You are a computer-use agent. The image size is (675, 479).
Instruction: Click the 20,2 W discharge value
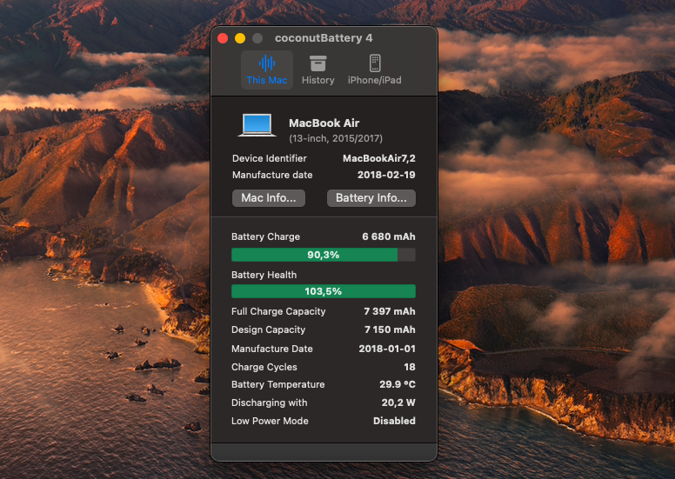tap(398, 402)
